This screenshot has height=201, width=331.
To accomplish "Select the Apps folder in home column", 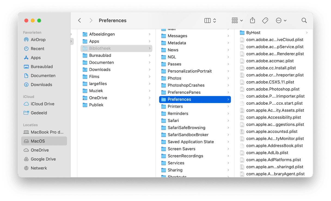I will (x=117, y=41).
